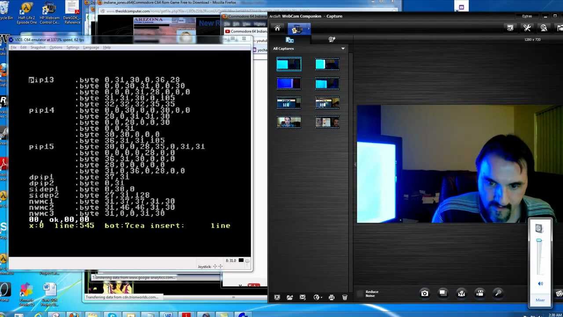Open the captures album tab
The height and width of the screenshot is (317, 563).
coord(290,40)
